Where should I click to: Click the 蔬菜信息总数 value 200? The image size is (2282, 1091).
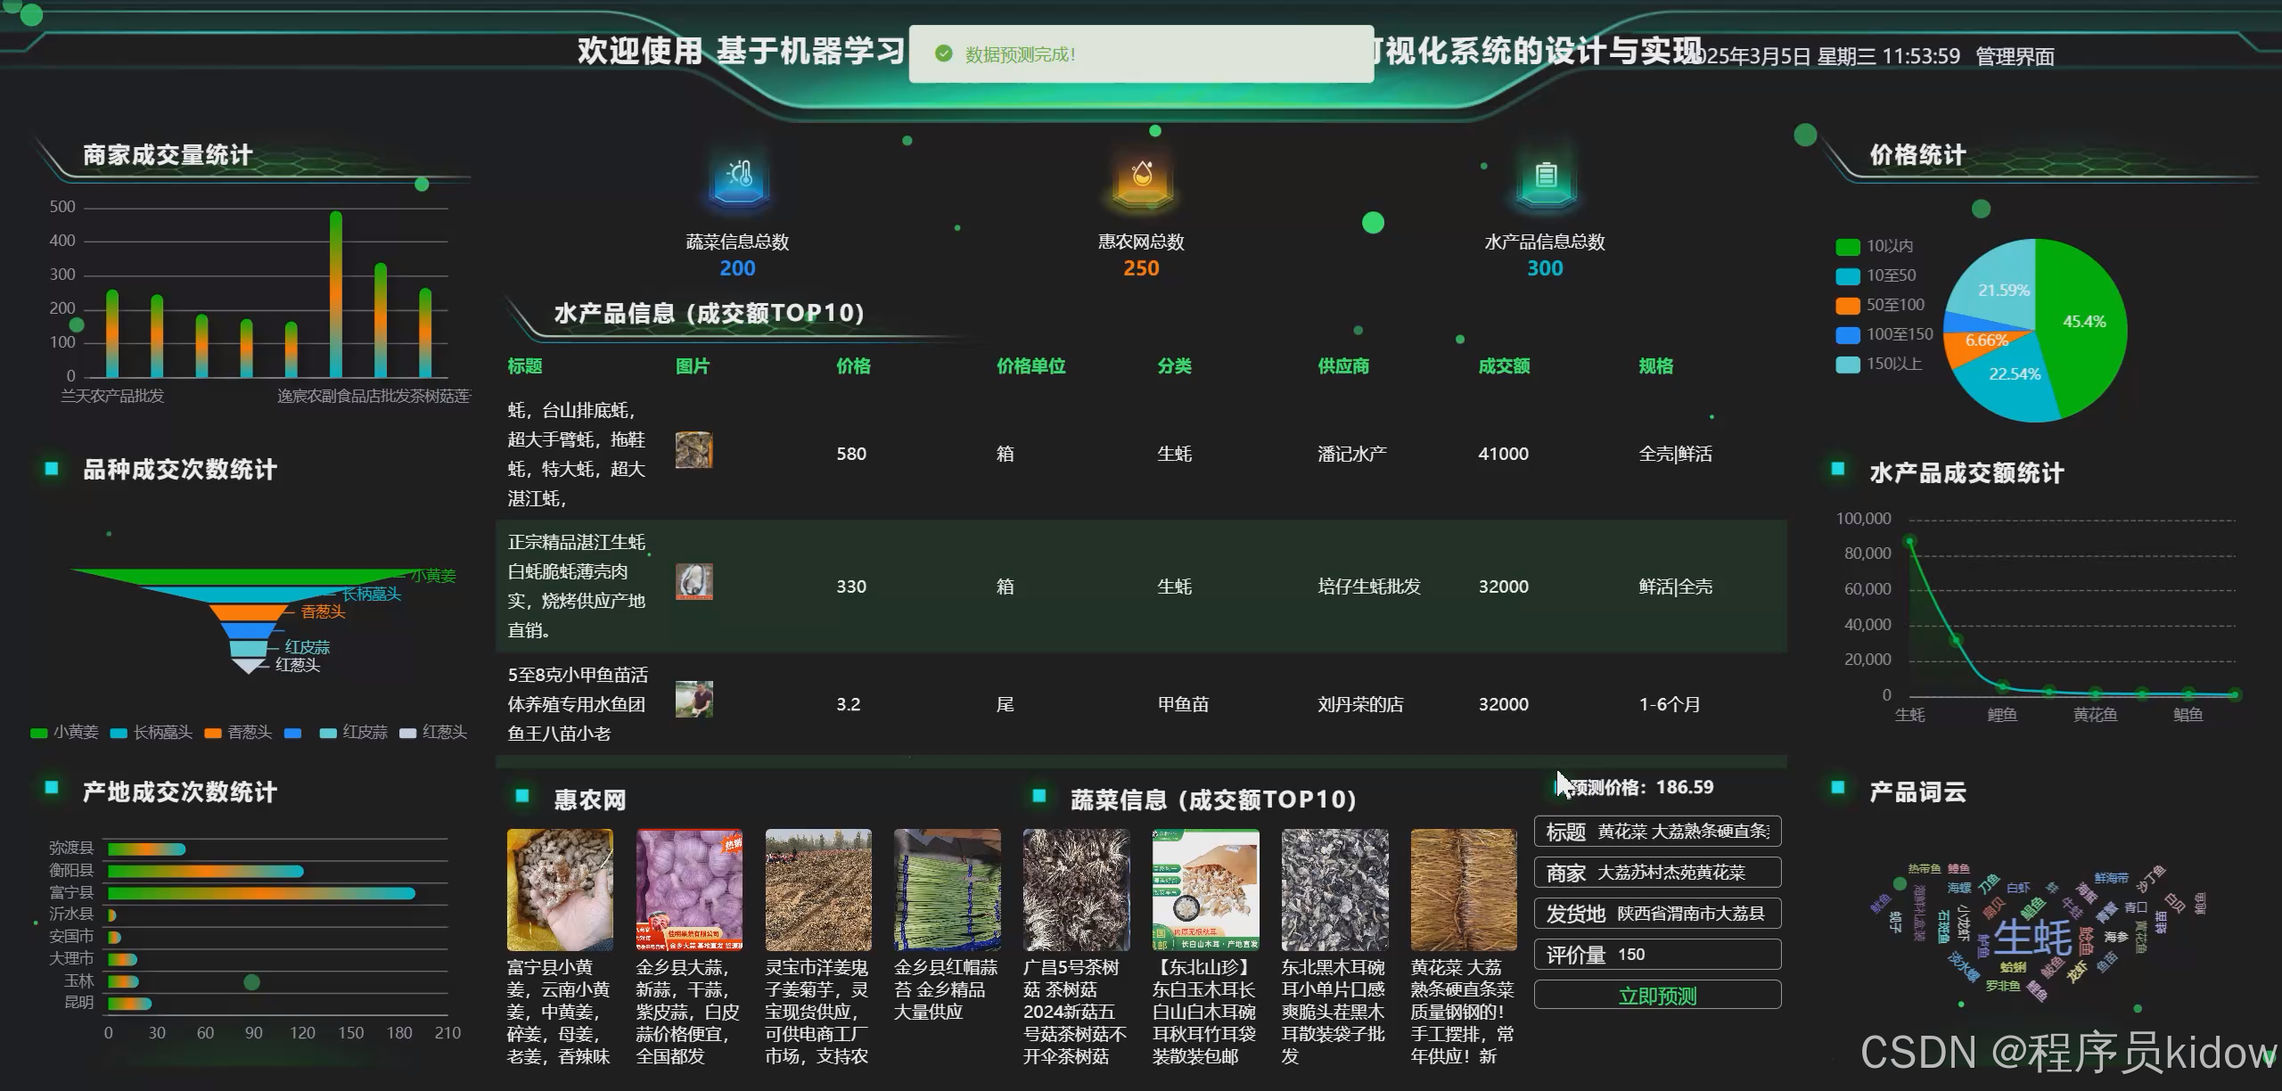tap(737, 268)
